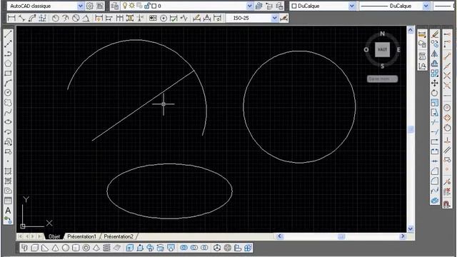Toggle layer 0 freeze sun icon
The width and height of the screenshot is (457, 257).
pos(131,6)
